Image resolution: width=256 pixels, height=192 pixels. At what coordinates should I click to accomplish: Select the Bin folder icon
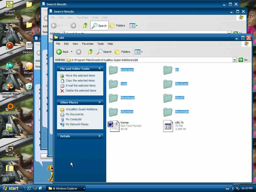point(168,70)
